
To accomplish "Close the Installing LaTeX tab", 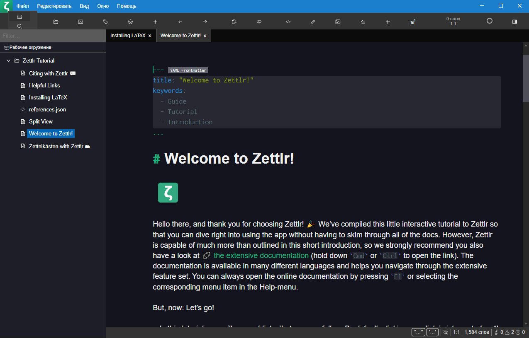I will [x=150, y=36].
